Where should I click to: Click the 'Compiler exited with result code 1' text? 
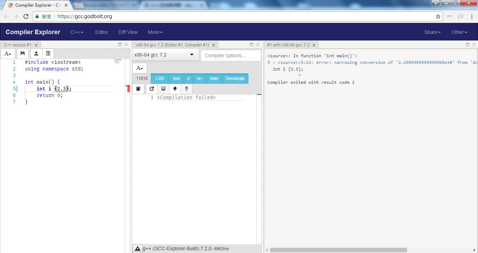(311, 82)
